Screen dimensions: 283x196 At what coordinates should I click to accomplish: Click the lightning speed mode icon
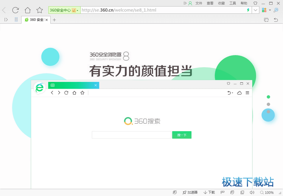tap(248, 10)
